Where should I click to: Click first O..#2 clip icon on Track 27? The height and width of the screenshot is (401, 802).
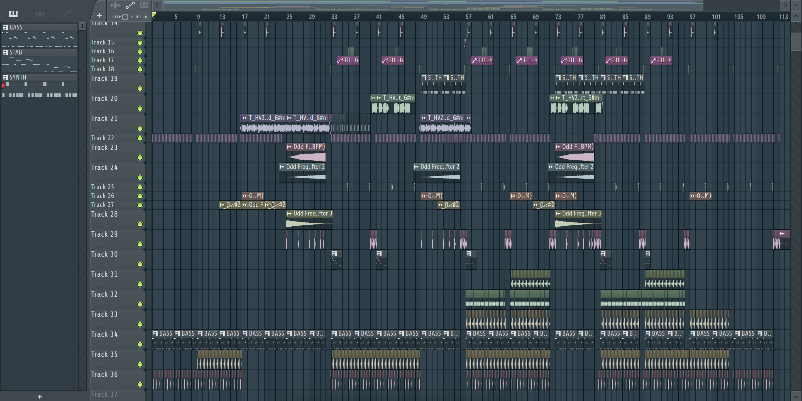pyautogui.click(x=222, y=205)
